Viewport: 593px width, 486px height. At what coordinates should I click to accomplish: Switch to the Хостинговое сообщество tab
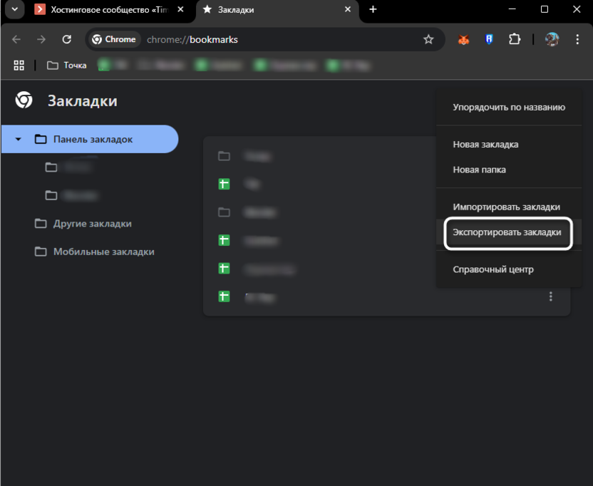coord(109,10)
